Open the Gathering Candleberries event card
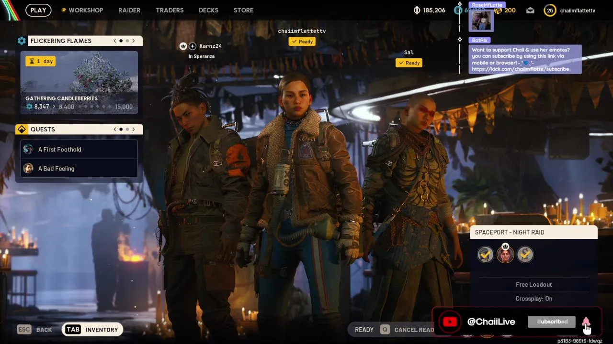613x344 pixels. pyautogui.click(x=79, y=82)
